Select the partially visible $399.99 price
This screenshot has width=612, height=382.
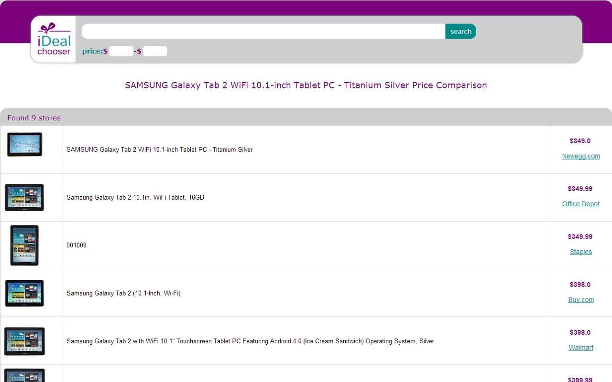580,379
